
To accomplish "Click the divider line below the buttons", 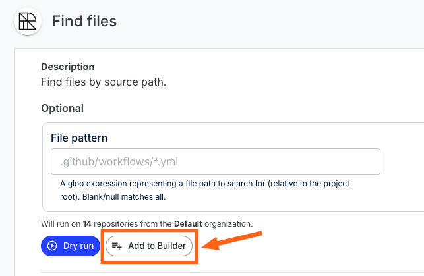I will pos(232,272).
